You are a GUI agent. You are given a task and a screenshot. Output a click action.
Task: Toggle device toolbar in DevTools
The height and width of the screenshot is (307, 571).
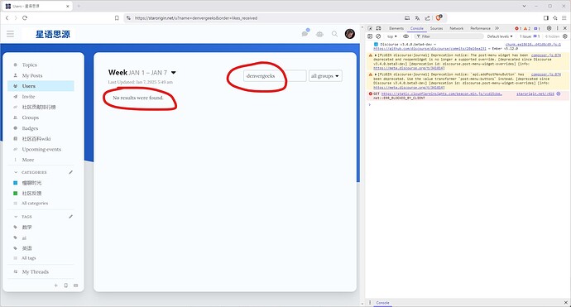pos(379,28)
